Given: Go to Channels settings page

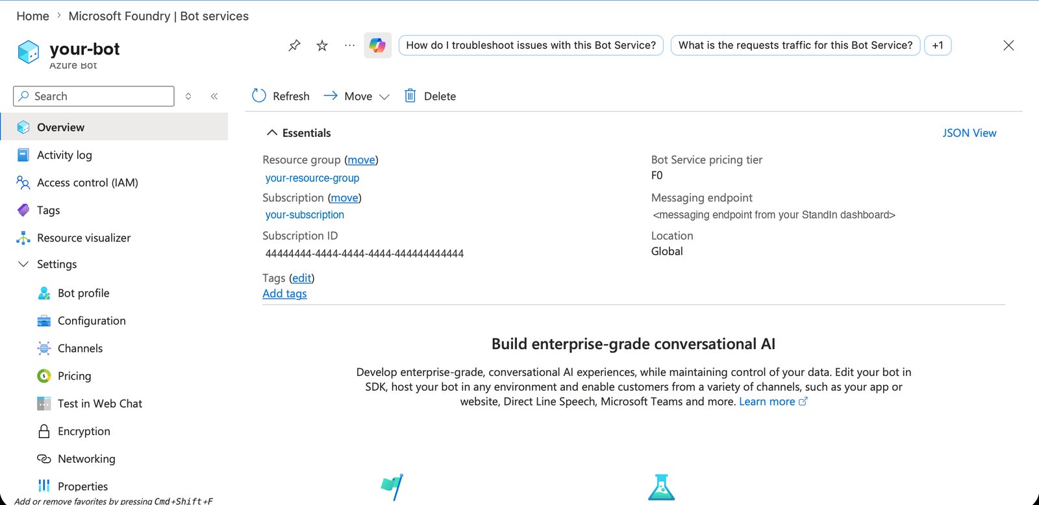Looking at the screenshot, I should tap(80, 349).
